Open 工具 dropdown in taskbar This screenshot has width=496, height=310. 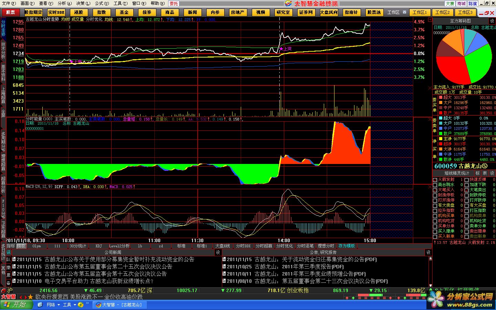69,305
